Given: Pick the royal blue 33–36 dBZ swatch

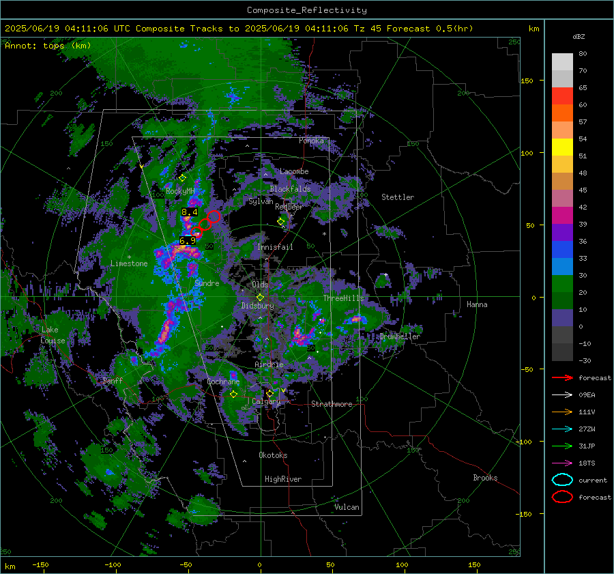Looking at the screenshot, I should (x=562, y=250).
